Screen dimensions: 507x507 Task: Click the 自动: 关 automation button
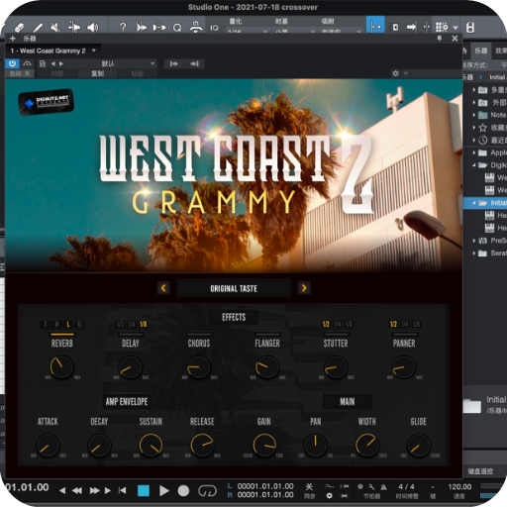click(20, 73)
